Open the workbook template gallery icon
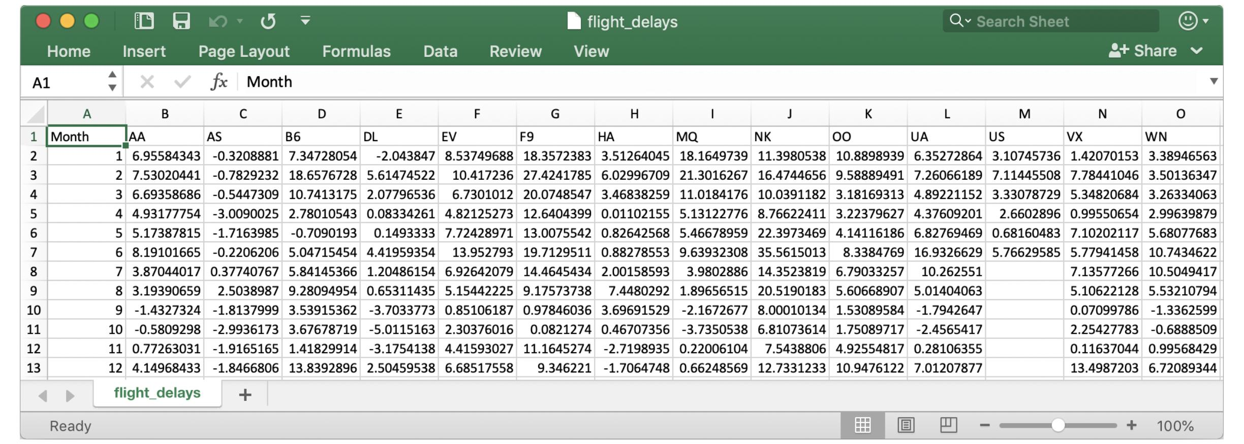 tap(144, 21)
